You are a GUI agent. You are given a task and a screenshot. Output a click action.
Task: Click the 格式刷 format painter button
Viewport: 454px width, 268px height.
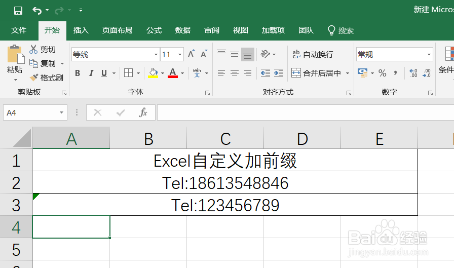(47, 78)
